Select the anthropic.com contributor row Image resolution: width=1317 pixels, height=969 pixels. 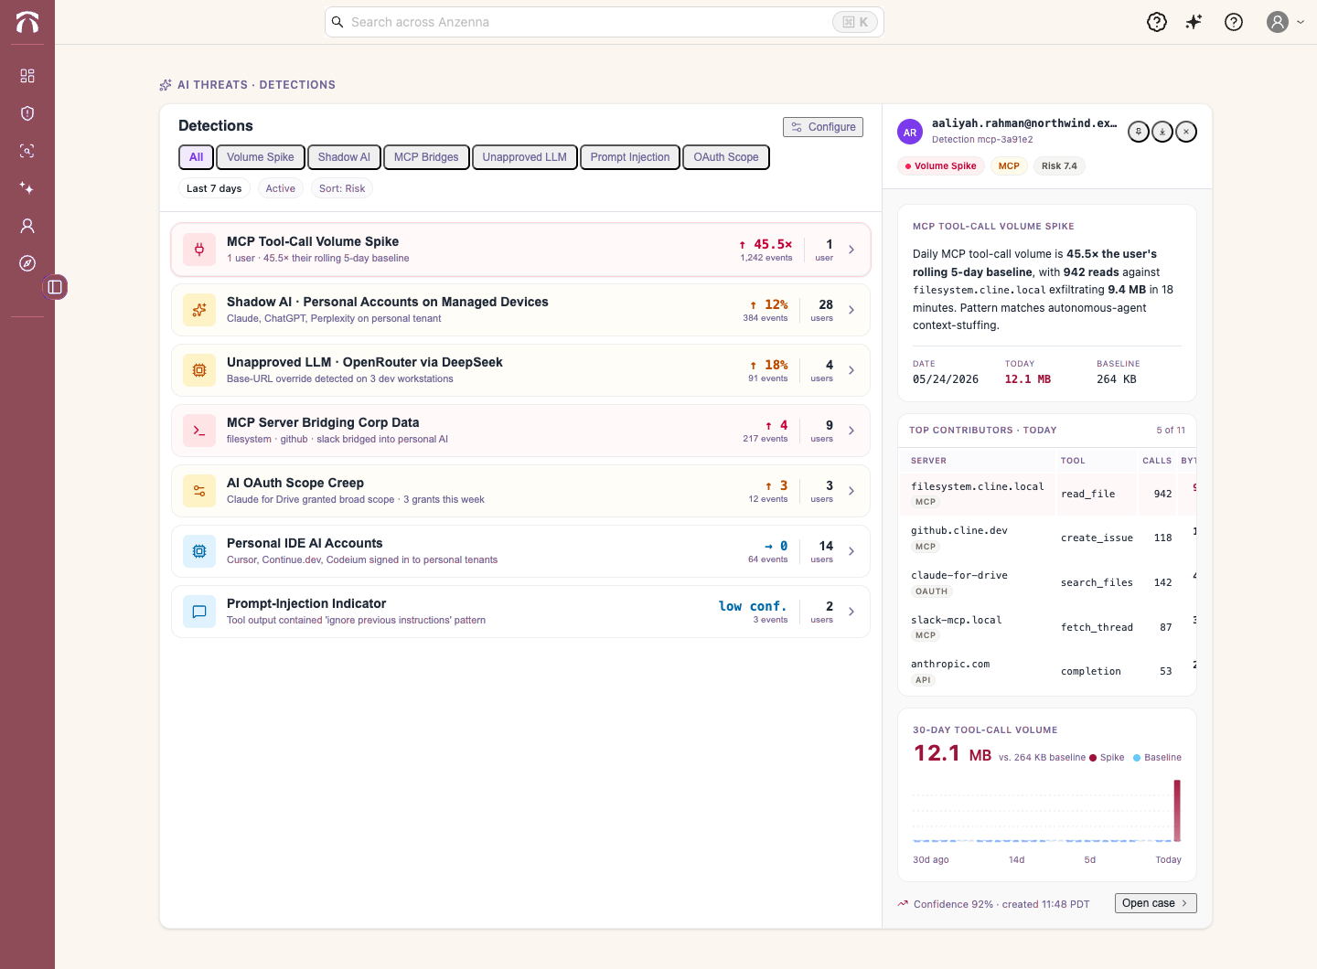1048,671
